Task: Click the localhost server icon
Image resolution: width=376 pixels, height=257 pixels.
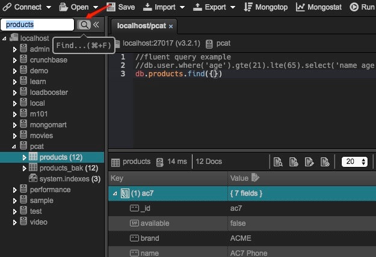Action: point(14,37)
